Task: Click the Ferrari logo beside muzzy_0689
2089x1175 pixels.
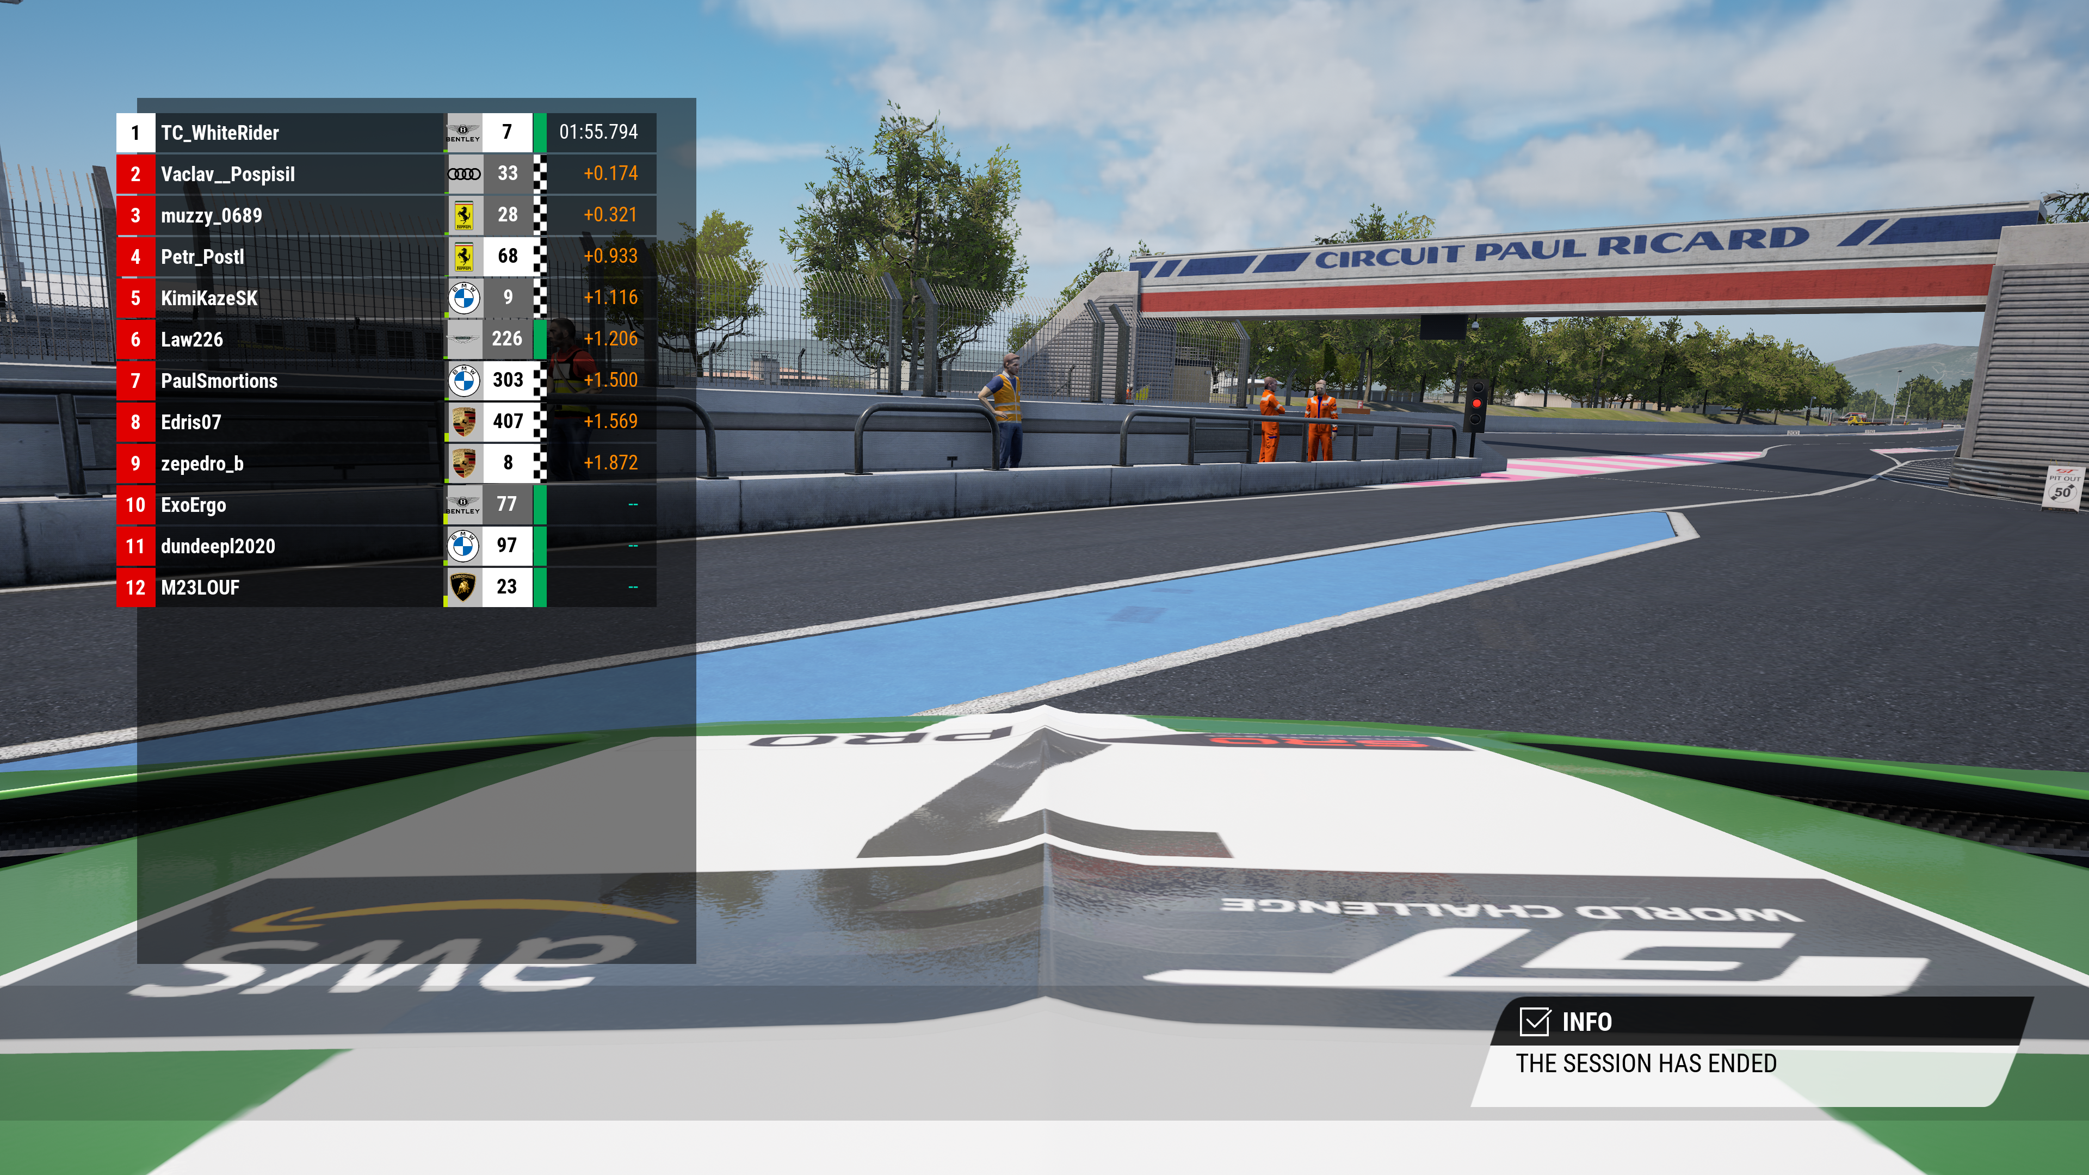Action: 464,215
